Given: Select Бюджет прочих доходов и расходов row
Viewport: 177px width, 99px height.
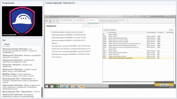Looking at the screenshot, I should point(138,56).
